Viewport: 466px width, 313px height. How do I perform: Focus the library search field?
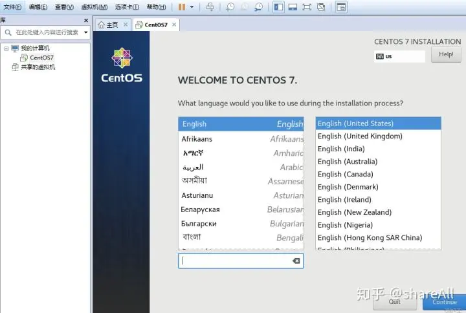point(47,32)
